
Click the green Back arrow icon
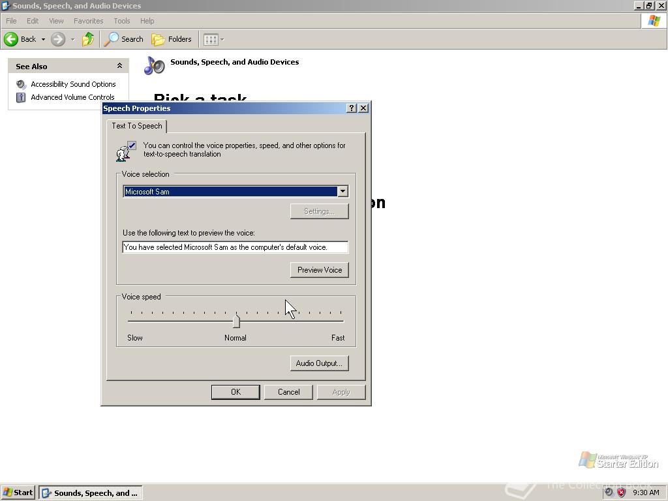(11, 39)
